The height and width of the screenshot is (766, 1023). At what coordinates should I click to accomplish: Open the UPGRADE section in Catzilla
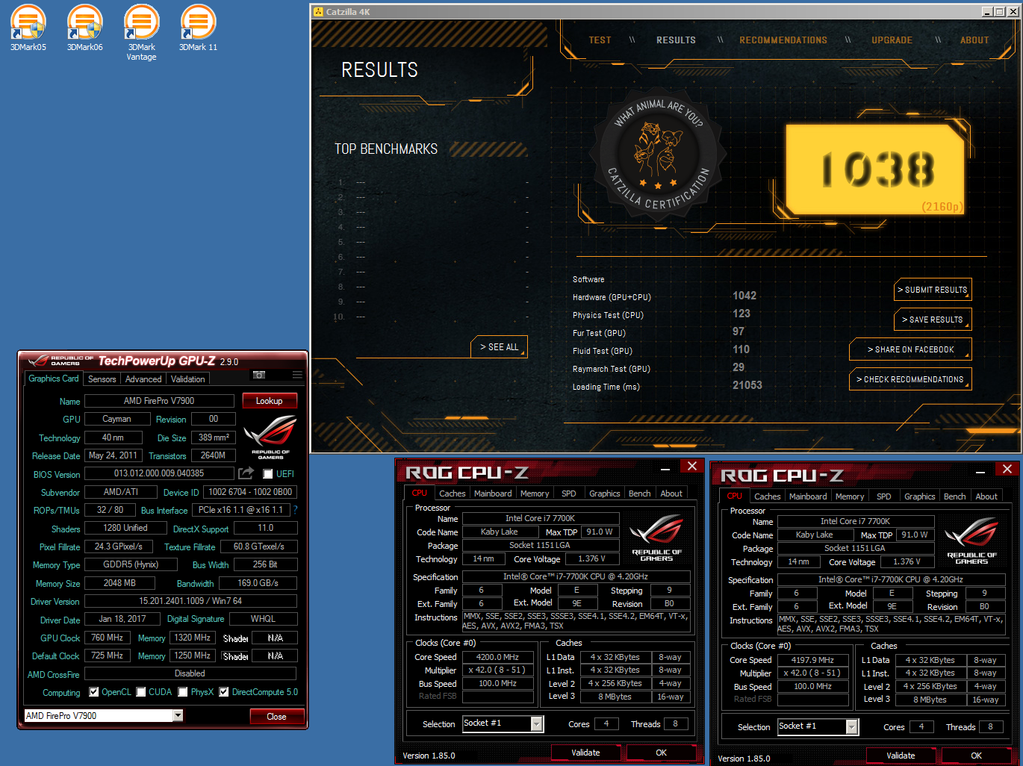(892, 40)
